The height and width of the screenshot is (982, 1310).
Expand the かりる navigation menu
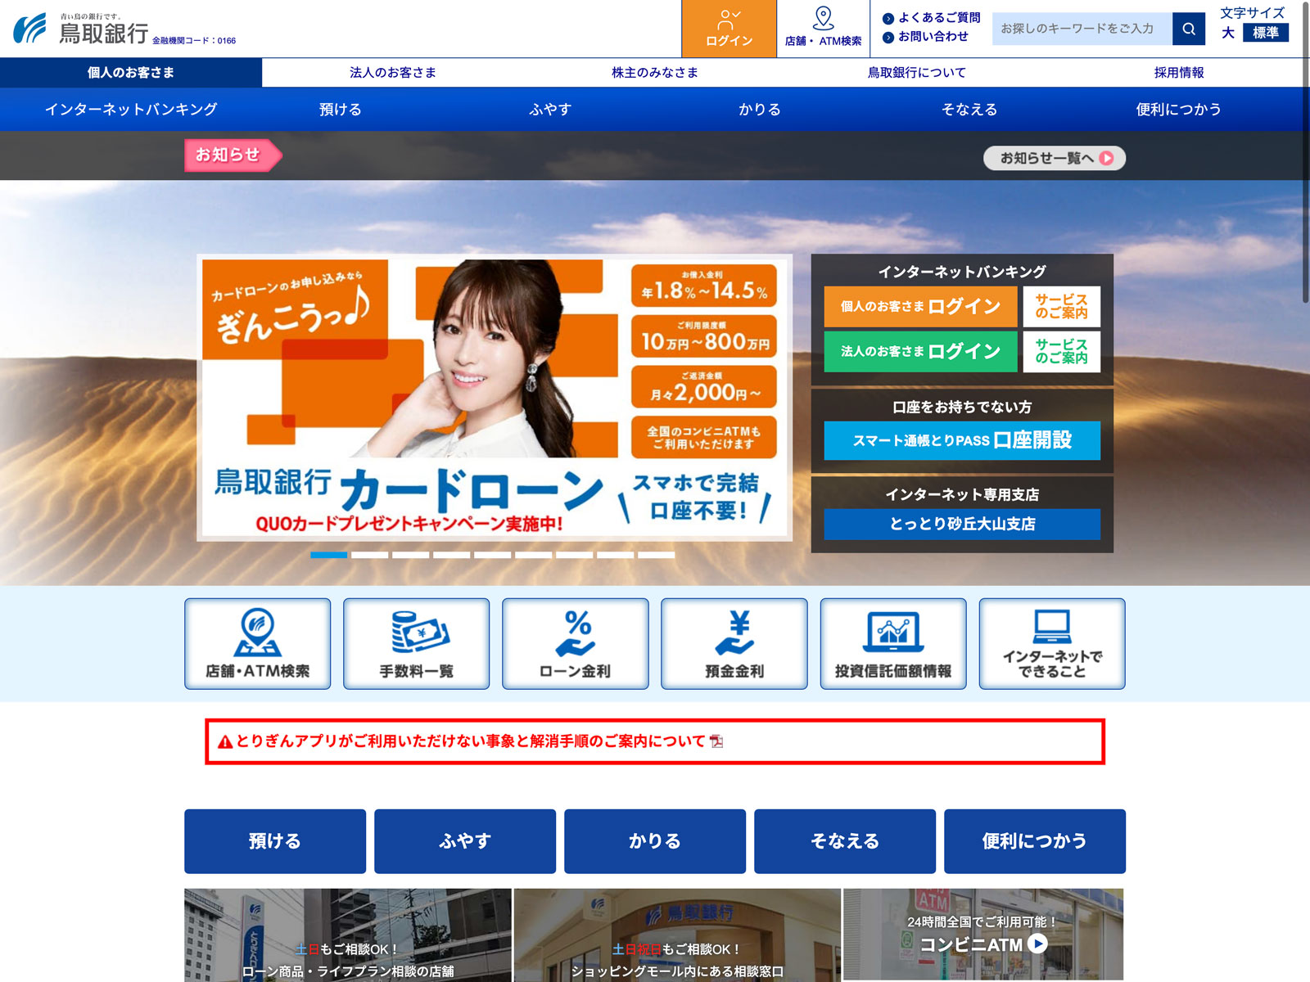click(x=760, y=109)
